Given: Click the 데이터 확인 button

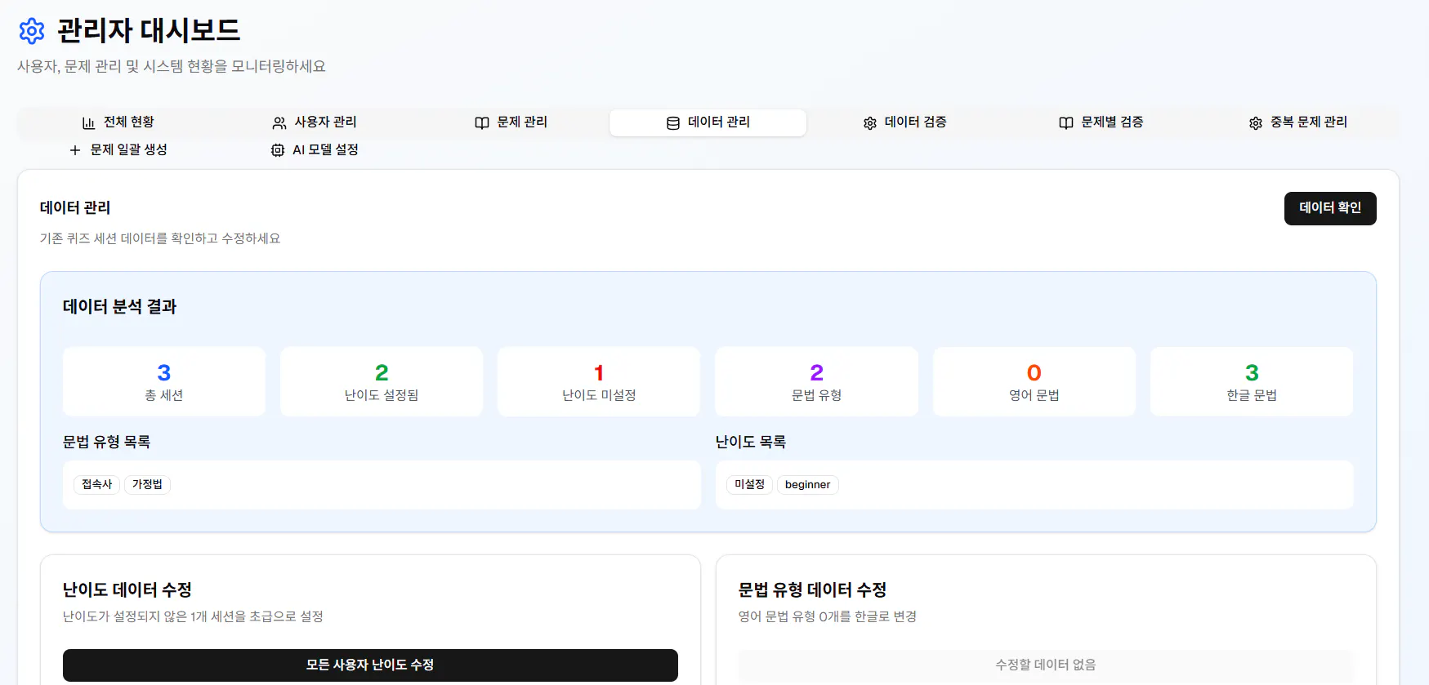Looking at the screenshot, I should click(1330, 208).
